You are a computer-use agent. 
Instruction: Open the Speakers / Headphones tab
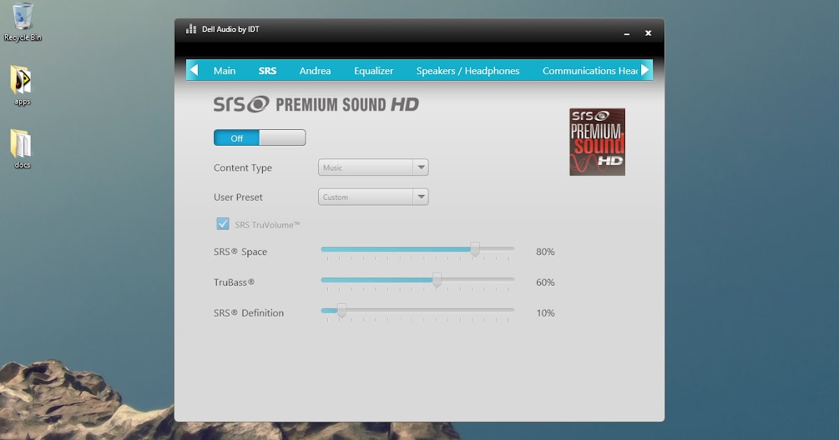pos(467,70)
